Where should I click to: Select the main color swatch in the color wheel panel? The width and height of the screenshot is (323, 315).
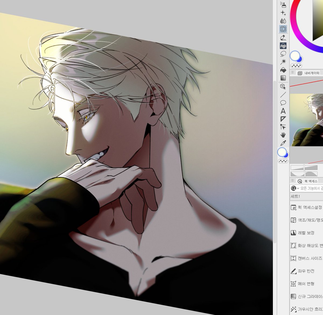pos(295,56)
